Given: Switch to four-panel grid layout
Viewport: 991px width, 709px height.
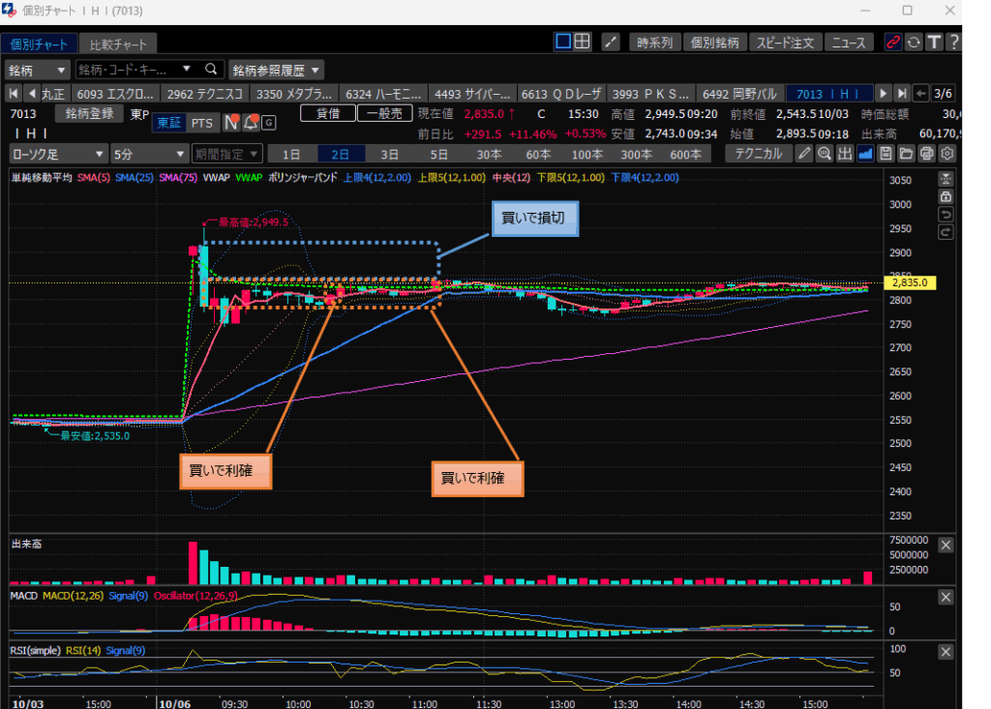Looking at the screenshot, I should tap(582, 43).
